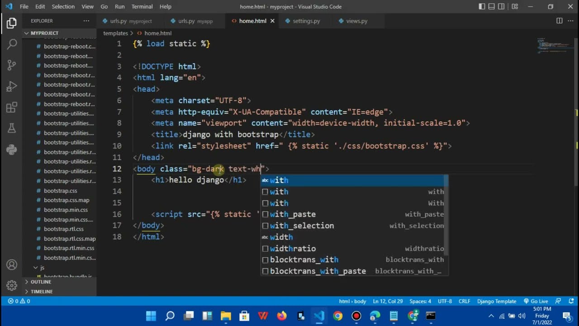Show hidden system tray icons

(491, 316)
